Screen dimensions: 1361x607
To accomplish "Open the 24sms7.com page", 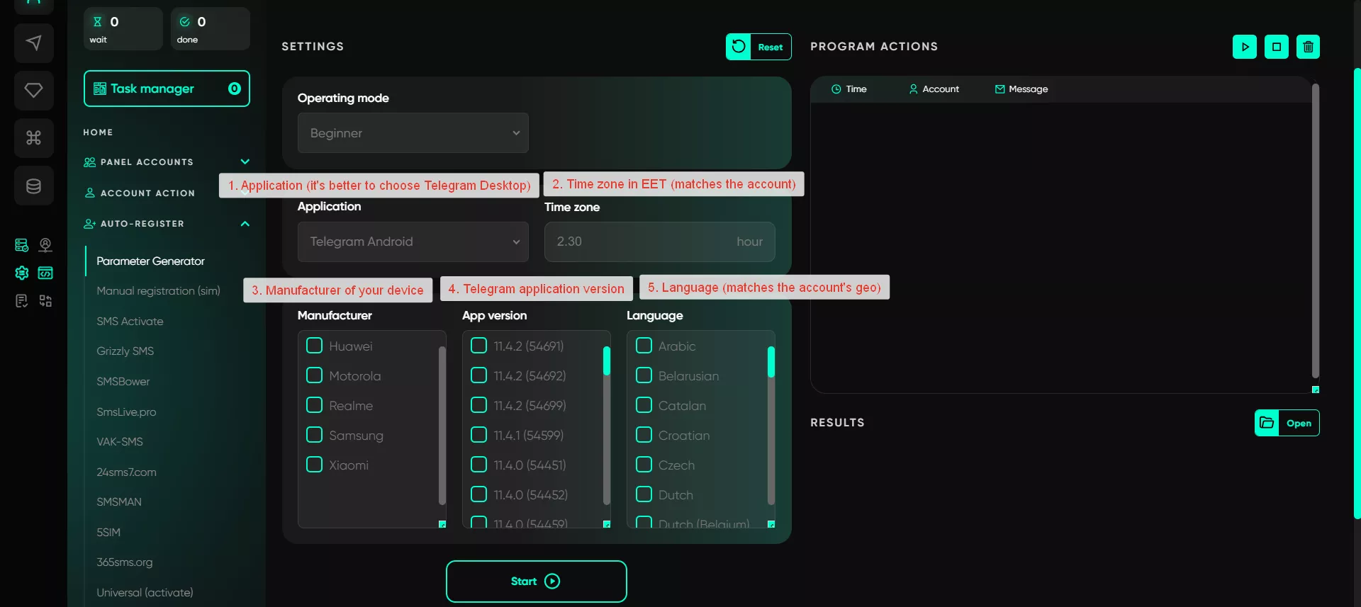I will (x=127, y=472).
